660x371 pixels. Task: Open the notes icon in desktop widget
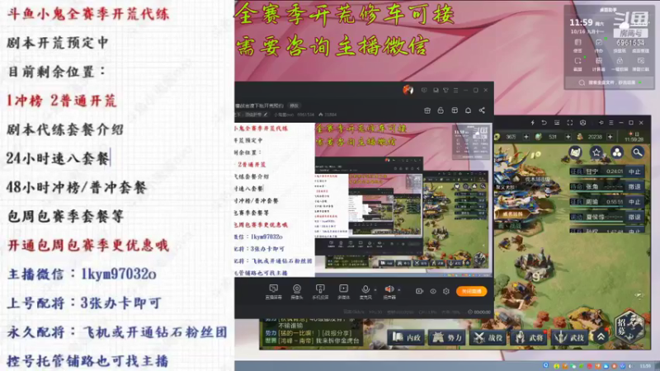pos(577,45)
